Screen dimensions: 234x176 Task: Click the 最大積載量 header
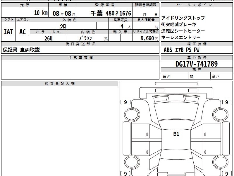tap(146, 20)
